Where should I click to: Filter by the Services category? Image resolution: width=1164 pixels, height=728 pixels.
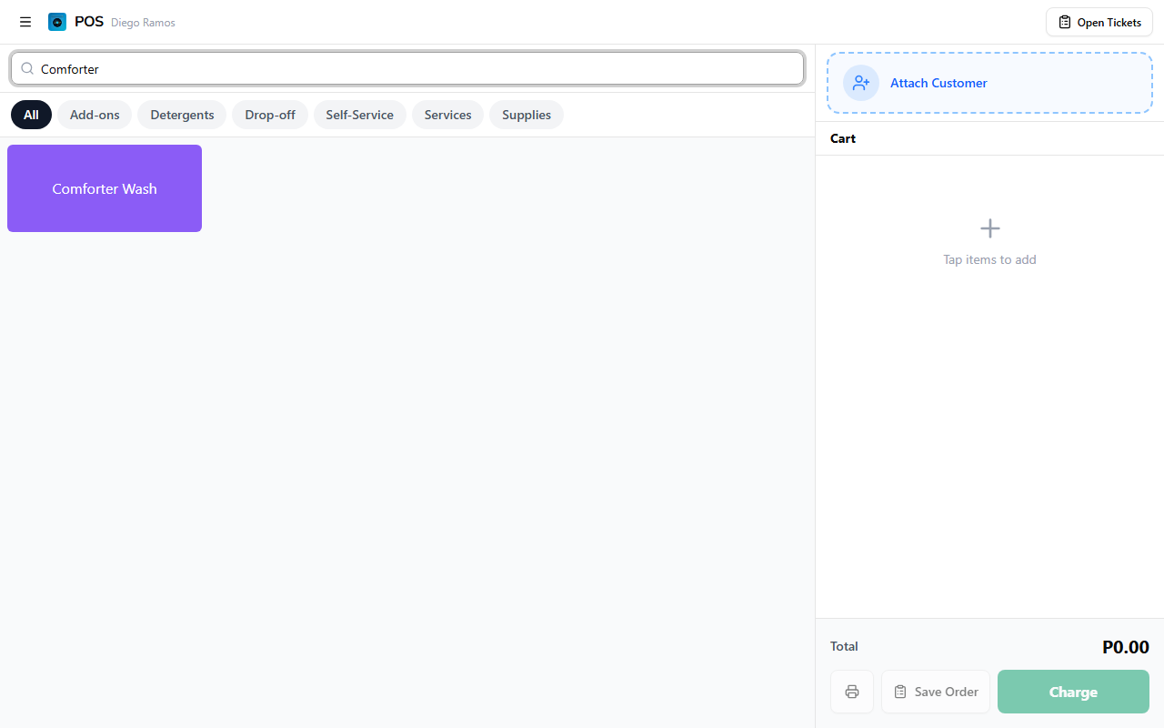click(447, 115)
